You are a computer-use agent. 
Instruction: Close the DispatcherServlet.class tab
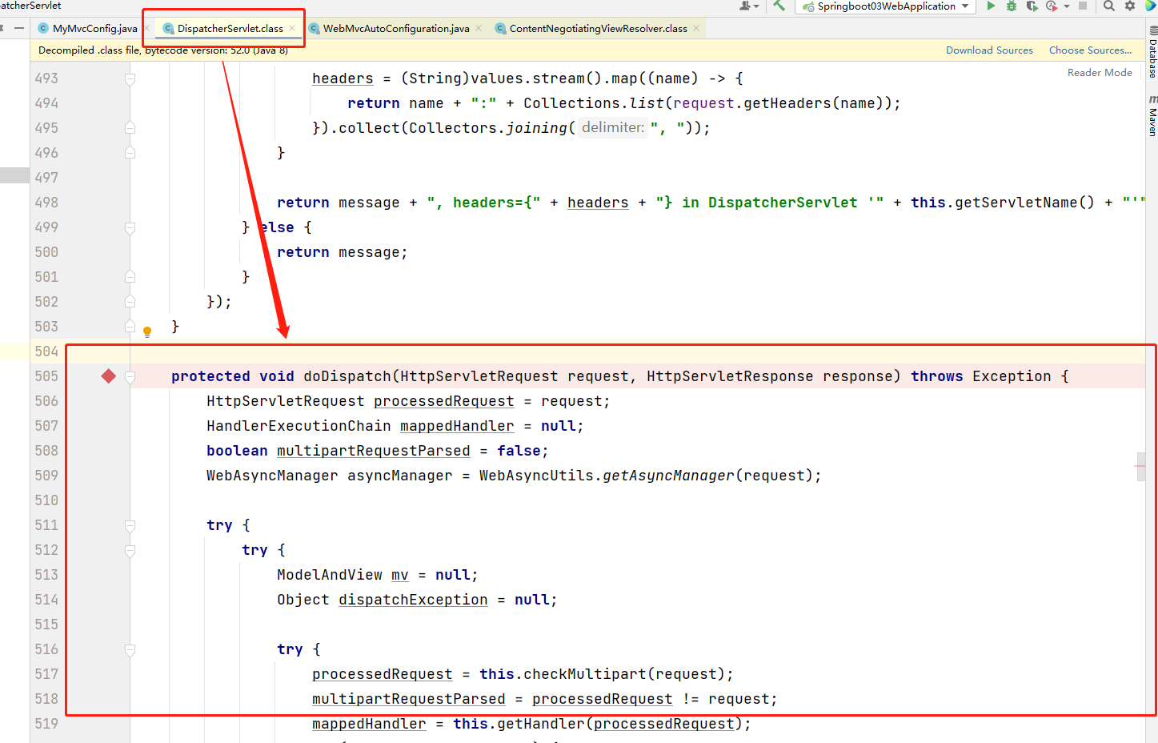(x=292, y=28)
